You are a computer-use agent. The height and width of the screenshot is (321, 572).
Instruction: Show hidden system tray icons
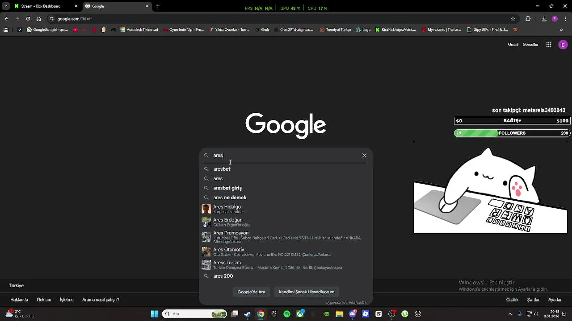(511, 314)
